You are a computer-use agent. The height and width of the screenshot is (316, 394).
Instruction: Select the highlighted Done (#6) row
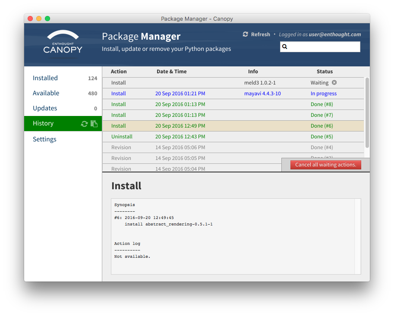233,126
